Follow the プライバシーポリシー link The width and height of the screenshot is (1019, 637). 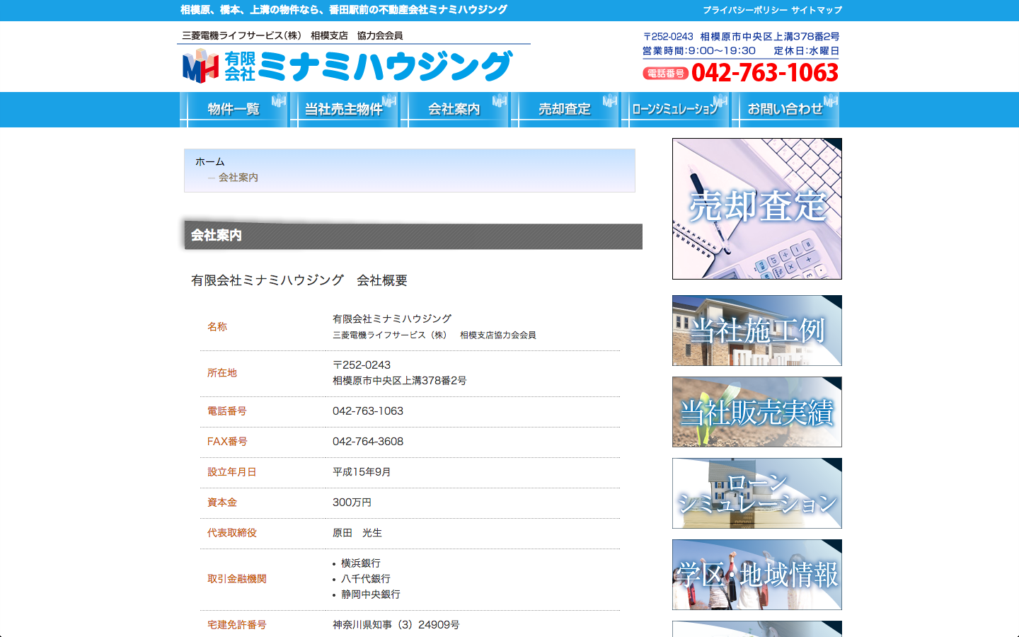click(x=745, y=10)
